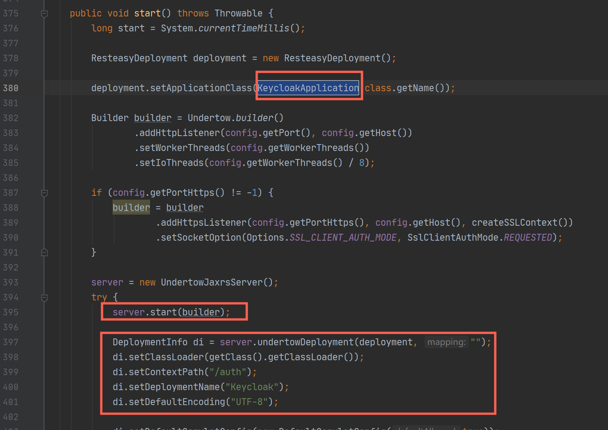Click addHttpListener on line 383
This screenshot has height=430, width=608.
[x=180, y=133]
